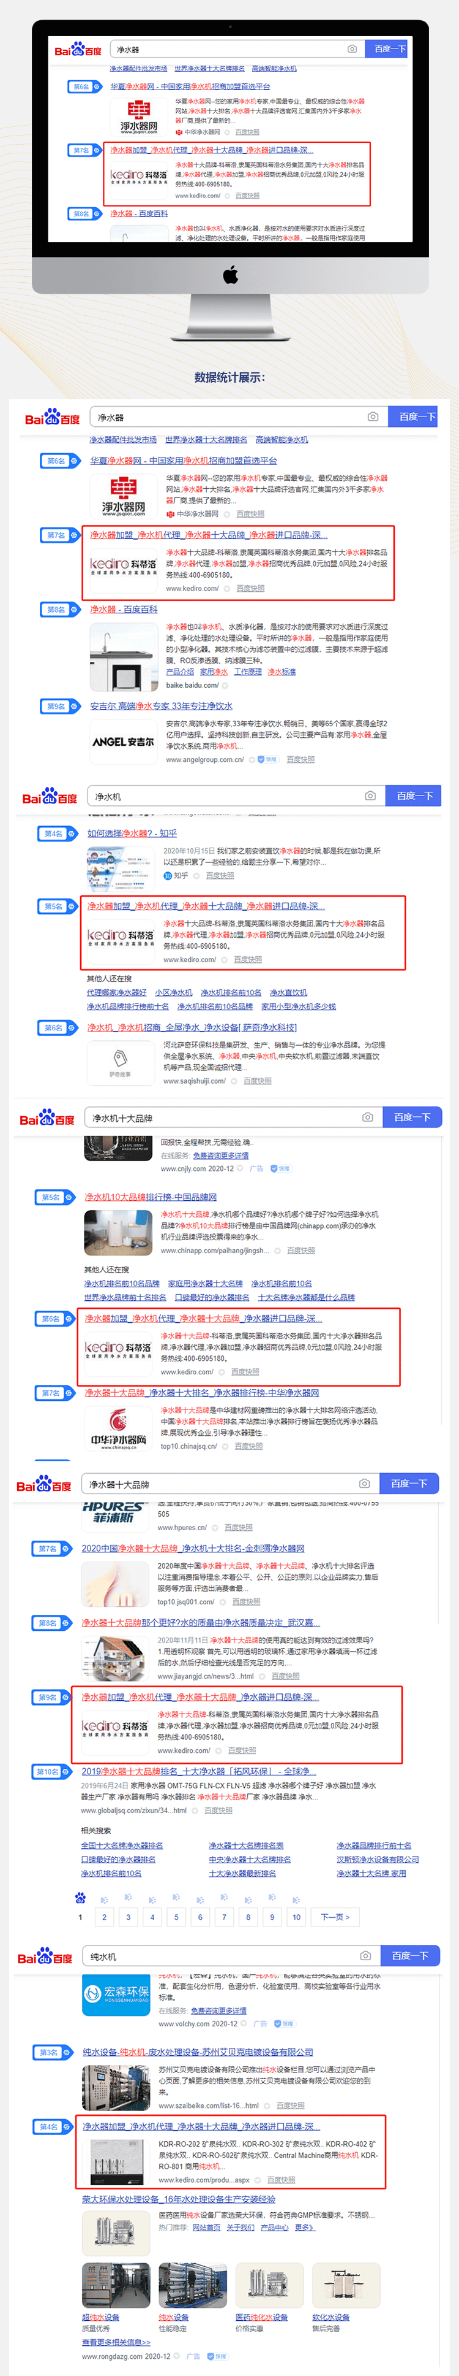Screen dimensions: 459x2376
Task: Click the ANGEL 安吉尔 logo thumbnail
Action: coord(123,742)
